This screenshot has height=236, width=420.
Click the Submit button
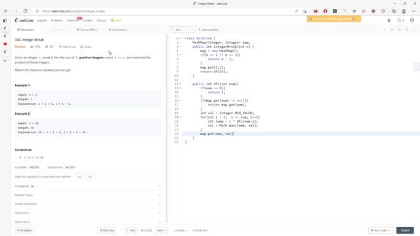pos(405,230)
